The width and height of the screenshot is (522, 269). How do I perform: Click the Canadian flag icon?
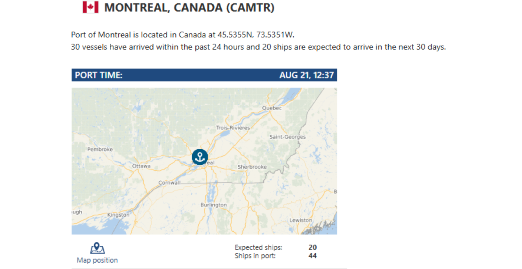tap(91, 7)
